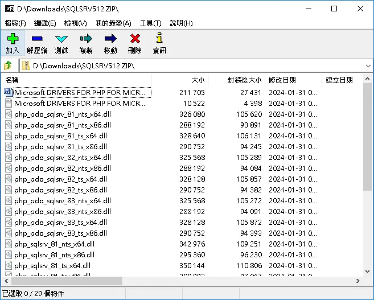
Task: Click the 7z application icon in title bar
Action: 10,9
